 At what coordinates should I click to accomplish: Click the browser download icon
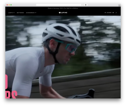[86, 5]
